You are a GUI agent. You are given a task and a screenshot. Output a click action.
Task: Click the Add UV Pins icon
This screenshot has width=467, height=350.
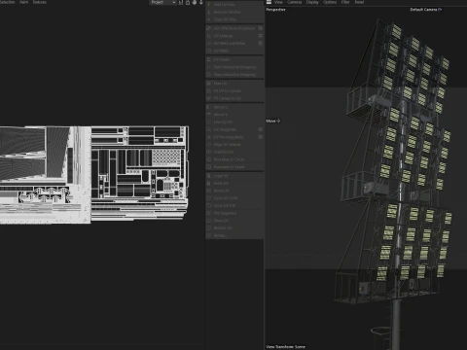209,5
